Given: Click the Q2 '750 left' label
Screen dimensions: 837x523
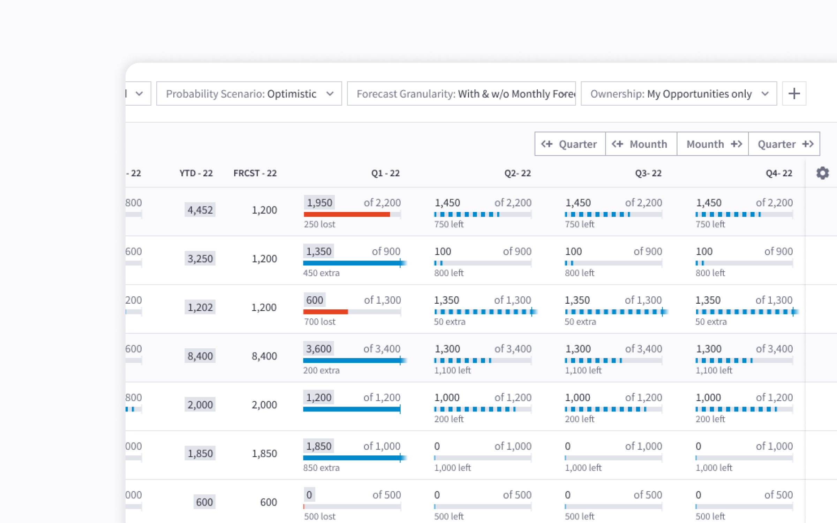Looking at the screenshot, I should click(x=449, y=224).
